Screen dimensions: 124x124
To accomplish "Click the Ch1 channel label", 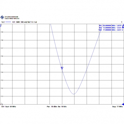I will click(3, 107).
